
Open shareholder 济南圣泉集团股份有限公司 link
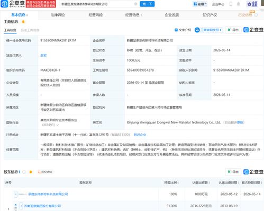(x=42, y=206)
